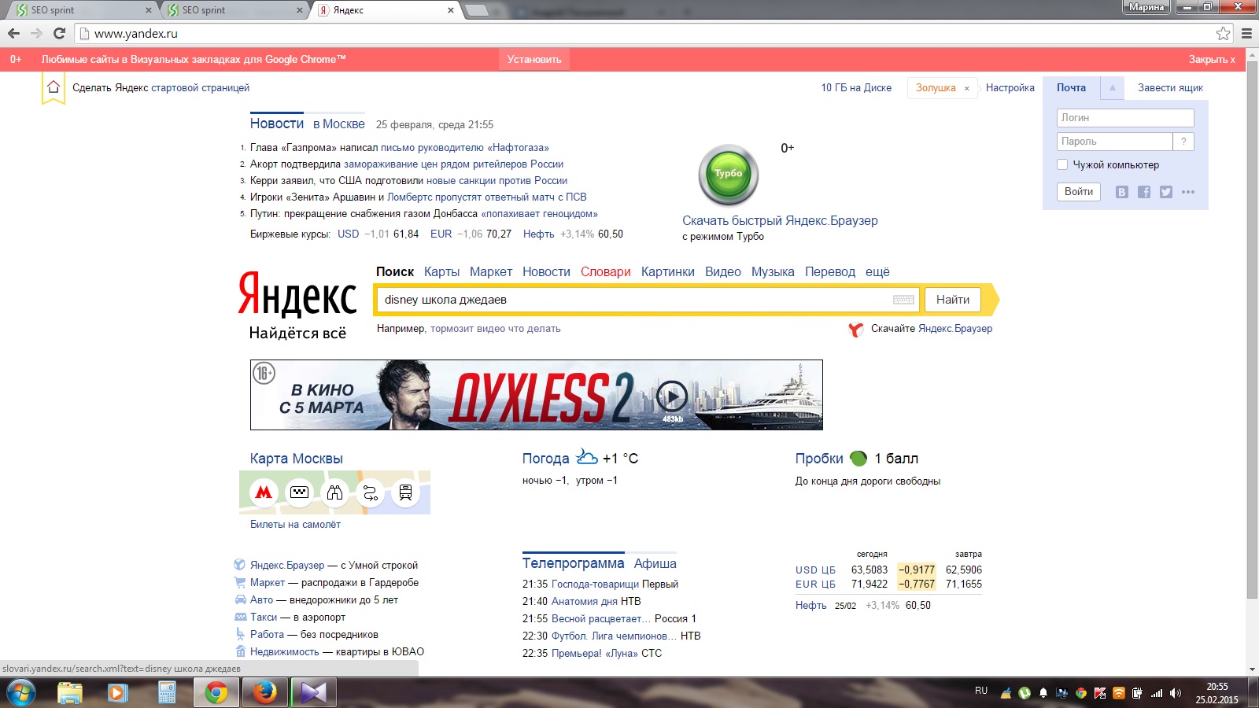Image resolution: width=1259 pixels, height=708 pixels.
Task: Open the Карты service tab
Action: [x=441, y=271]
